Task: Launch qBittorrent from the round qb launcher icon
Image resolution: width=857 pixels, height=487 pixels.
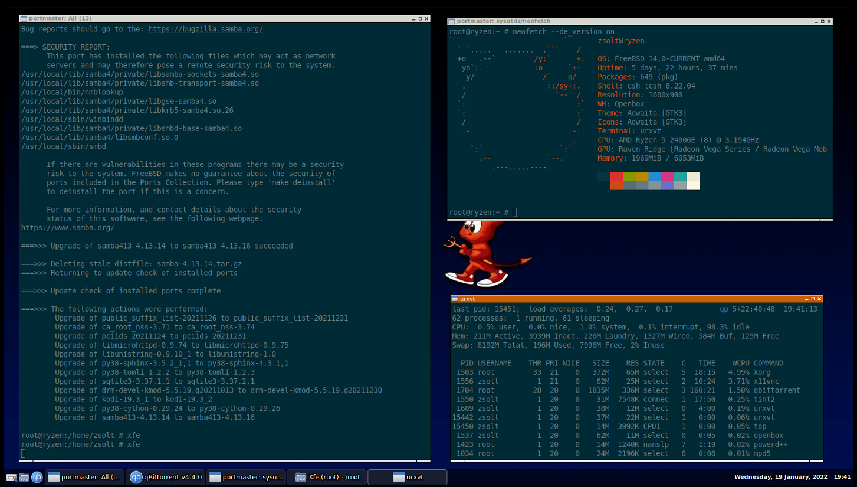Action: pyautogui.click(x=37, y=477)
